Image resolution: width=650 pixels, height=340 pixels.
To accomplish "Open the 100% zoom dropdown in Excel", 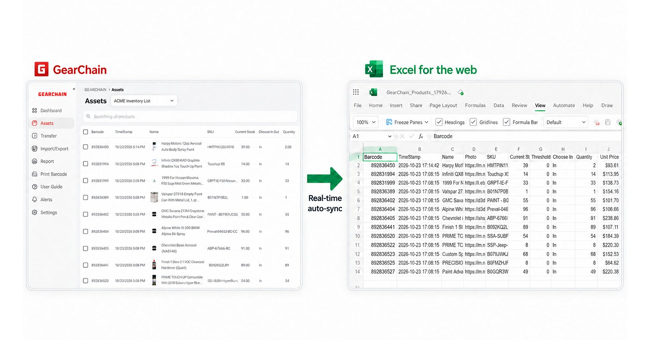I will [366, 122].
